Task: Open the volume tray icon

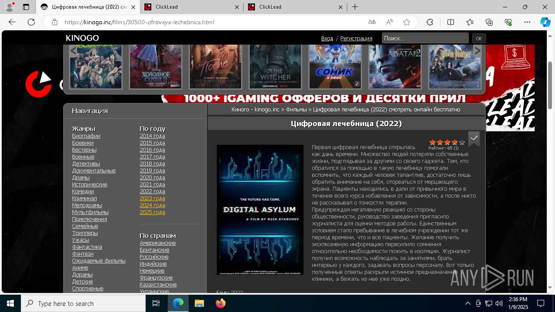Action: (x=499, y=303)
